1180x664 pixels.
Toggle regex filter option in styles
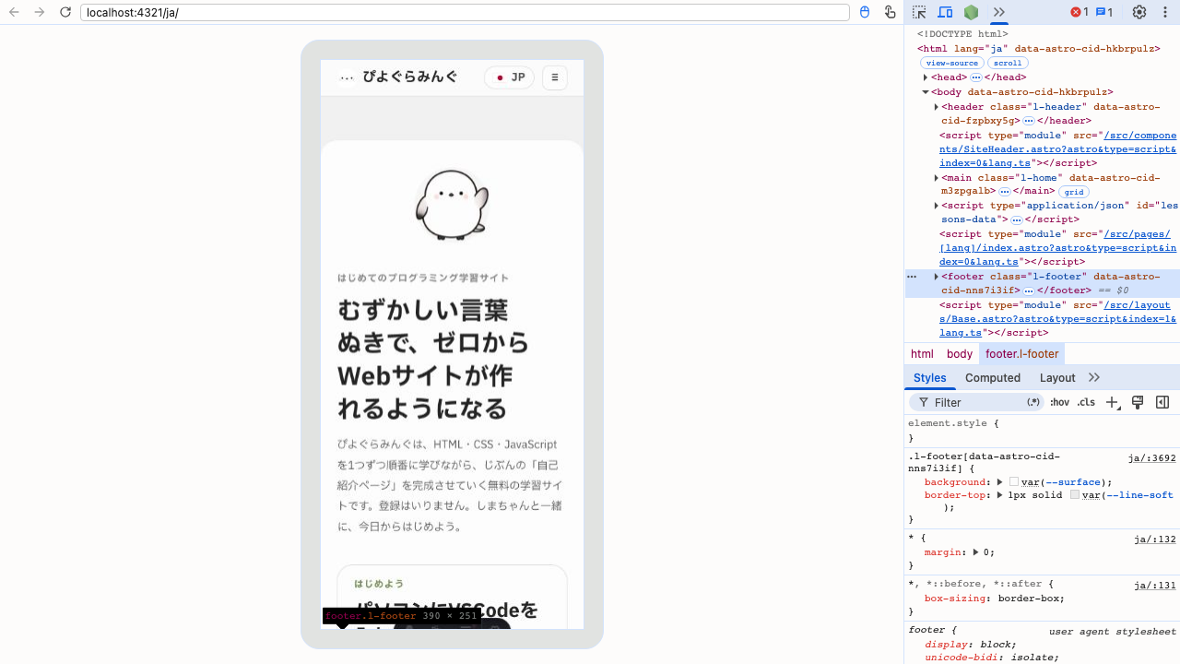(x=1033, y=402)
